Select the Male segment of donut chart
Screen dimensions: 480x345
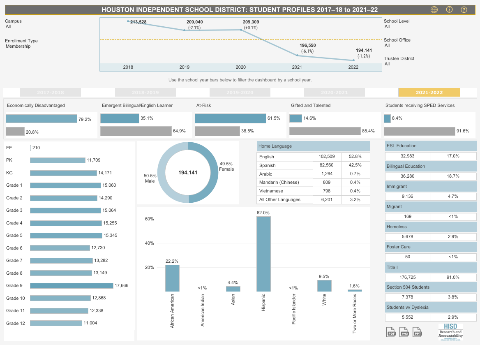coord(162,173)
